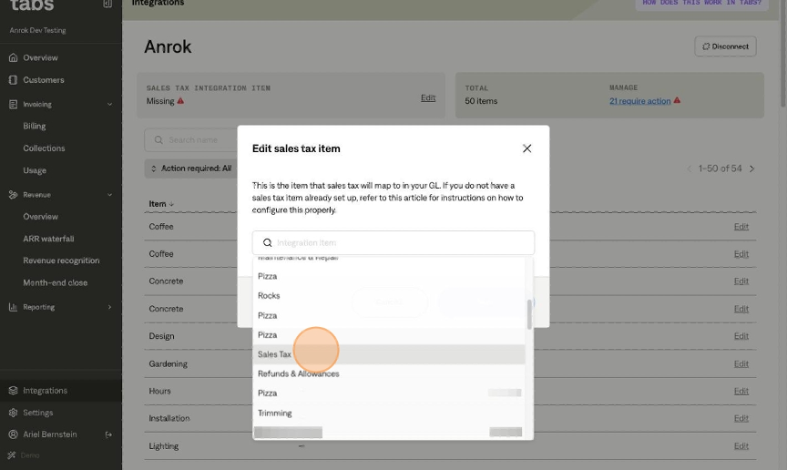Click the log out icon beside Ariel Bernstein
The width and height of the screenshot is (787, 470).
click(108, 434)
